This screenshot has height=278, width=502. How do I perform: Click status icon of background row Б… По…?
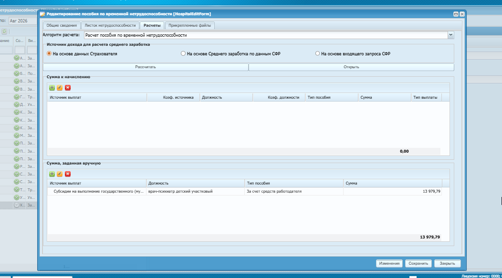[17, 73]
